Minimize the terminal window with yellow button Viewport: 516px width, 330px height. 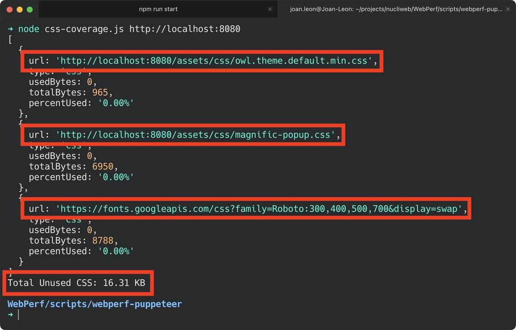tap(19, 9)
